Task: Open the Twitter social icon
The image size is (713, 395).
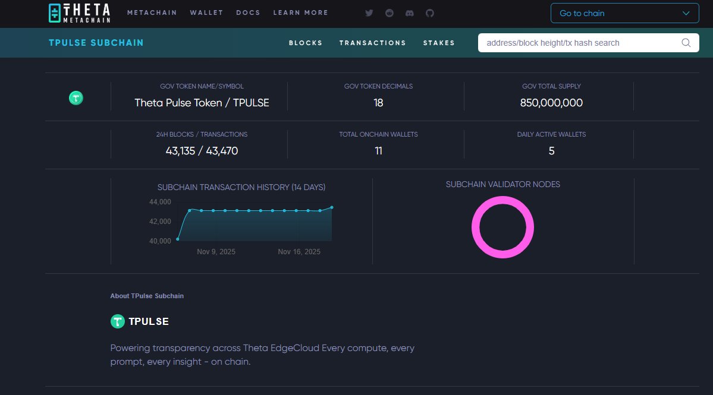Action: point(369,13)
